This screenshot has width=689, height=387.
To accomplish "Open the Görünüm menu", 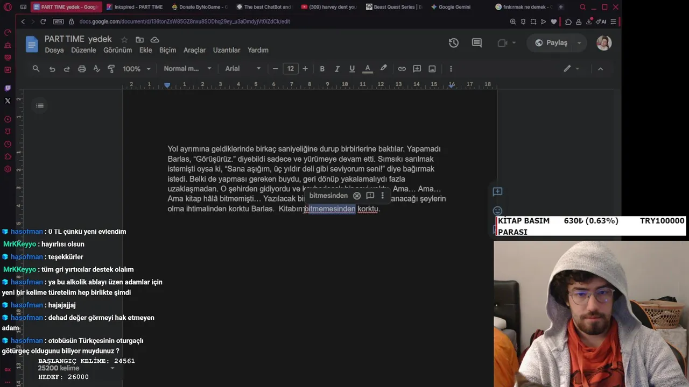I will click(117, 50).
